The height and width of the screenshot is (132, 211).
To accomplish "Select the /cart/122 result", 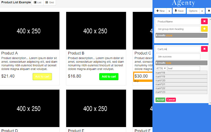I will pos(181,88).
